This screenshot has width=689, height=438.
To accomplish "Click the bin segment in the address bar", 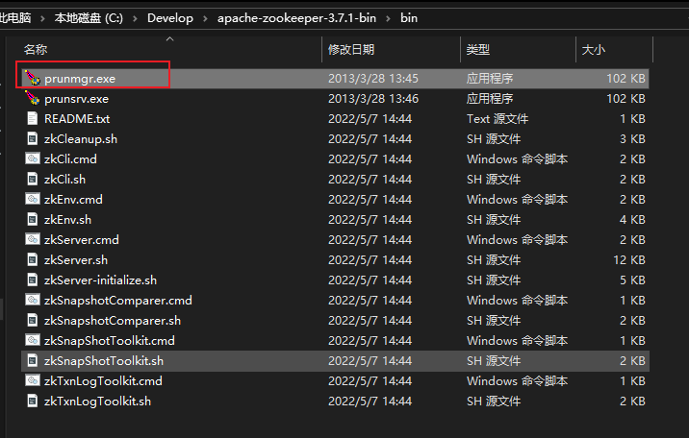I will pos(409,18).
